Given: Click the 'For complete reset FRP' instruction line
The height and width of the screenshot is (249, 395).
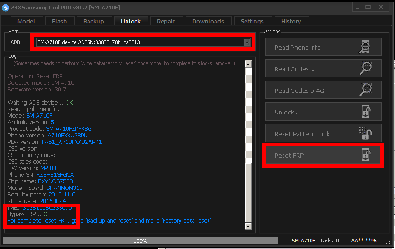Looking at the screenshot, I should (109, 221).
